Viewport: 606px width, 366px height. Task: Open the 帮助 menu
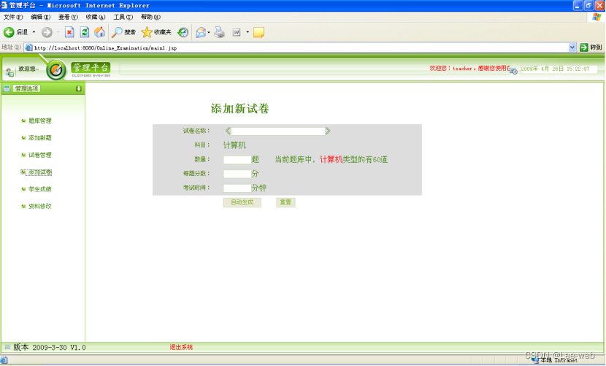[150, 17]
